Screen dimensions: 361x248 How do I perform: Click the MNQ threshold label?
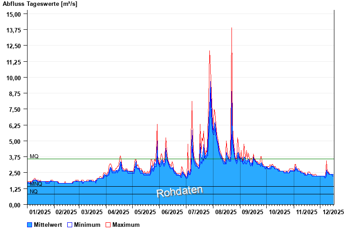pos(36,184)
